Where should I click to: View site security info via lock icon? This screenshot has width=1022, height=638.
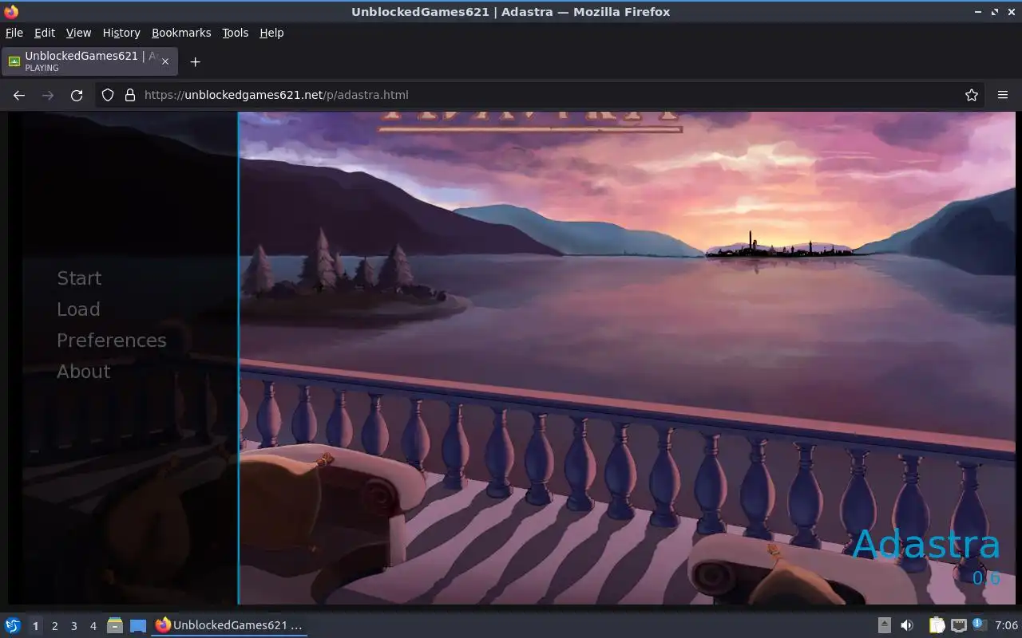point(130,95)
